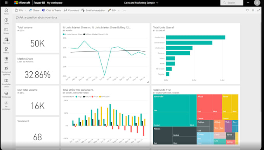Select the Regular segment bar
The image size is (264, 150).
168,74
